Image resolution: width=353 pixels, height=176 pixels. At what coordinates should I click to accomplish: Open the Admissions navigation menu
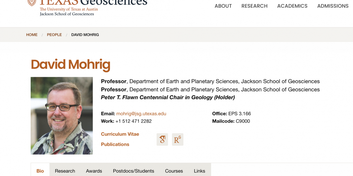(333, 6)
